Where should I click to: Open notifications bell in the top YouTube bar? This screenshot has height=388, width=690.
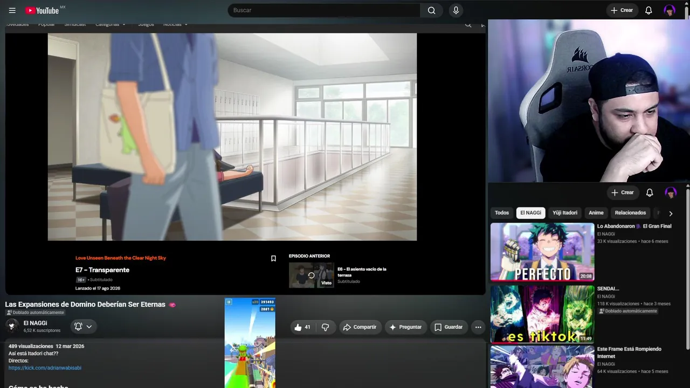coord(648,10)
